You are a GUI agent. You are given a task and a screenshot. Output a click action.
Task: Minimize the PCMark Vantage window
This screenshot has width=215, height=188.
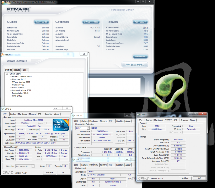pos(138,1)
